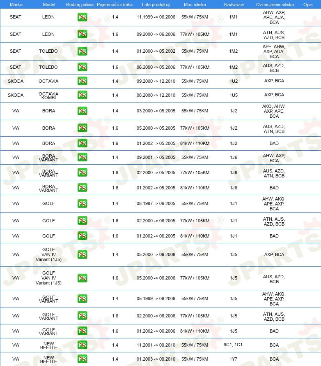Click the Marka column header
Viewport: 321px width, 366px height.
[16, 5]
